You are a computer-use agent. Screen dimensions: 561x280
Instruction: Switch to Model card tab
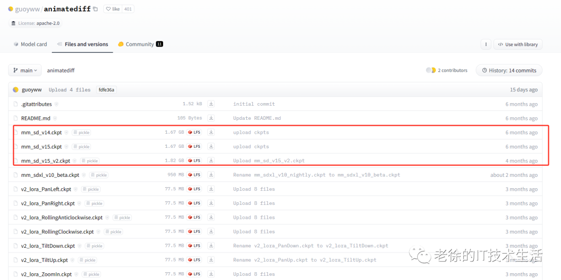click(31, 44)
